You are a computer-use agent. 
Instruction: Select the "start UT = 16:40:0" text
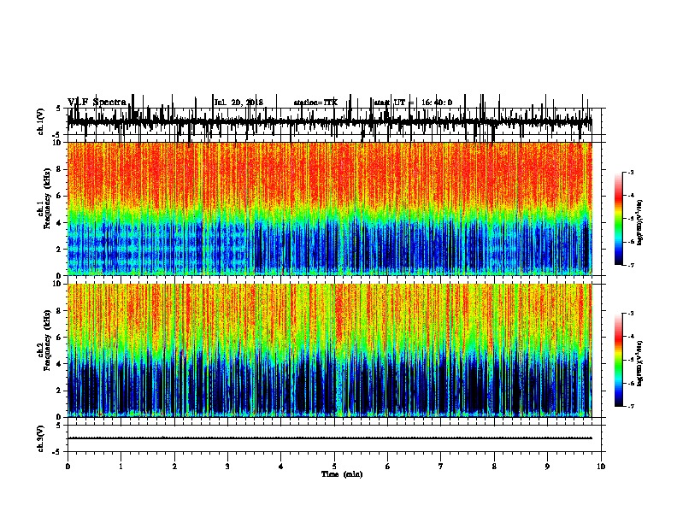(x=413, y=103)
